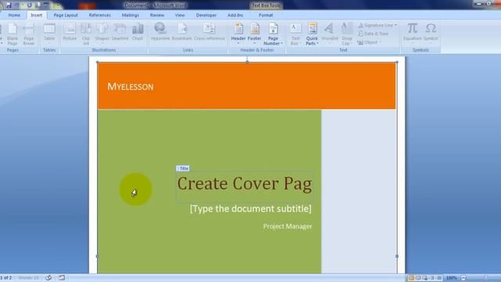Open the Footer gallery
The image size is (501, 282).
(254, 34)
